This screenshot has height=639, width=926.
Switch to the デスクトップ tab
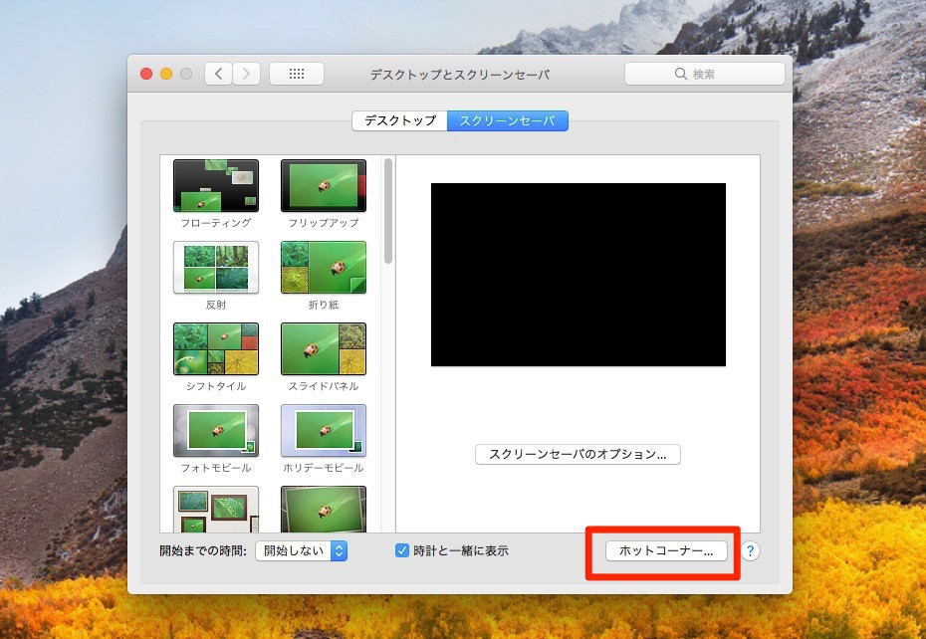point(400,120)
